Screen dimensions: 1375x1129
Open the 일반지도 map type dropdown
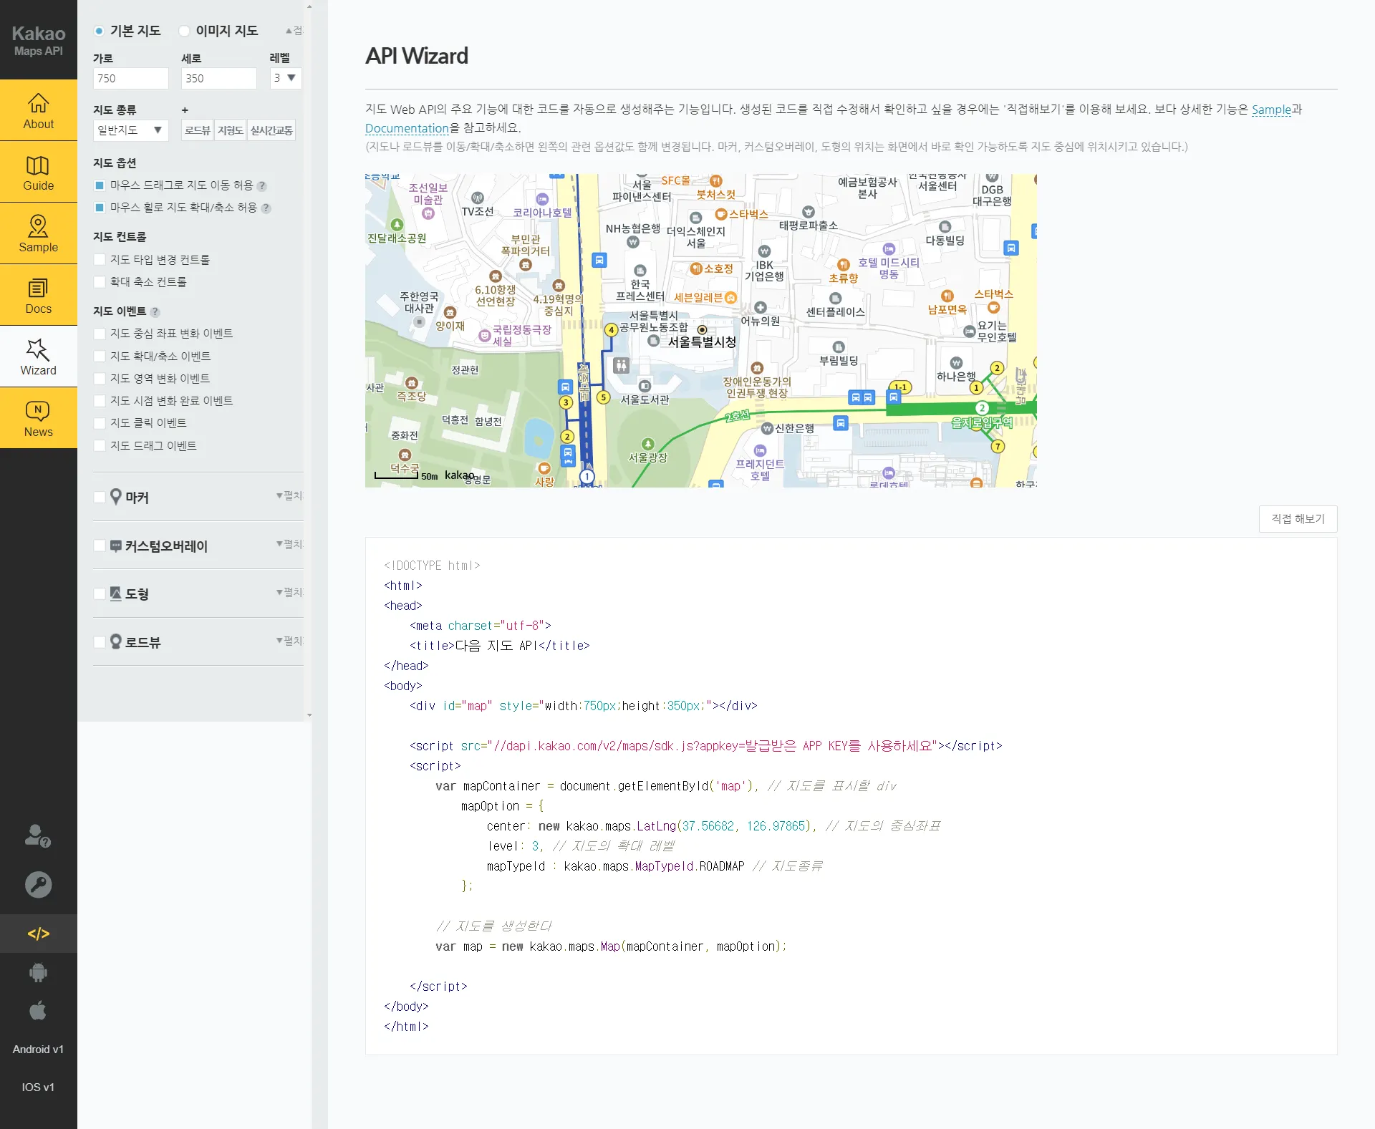click(130, 130)
